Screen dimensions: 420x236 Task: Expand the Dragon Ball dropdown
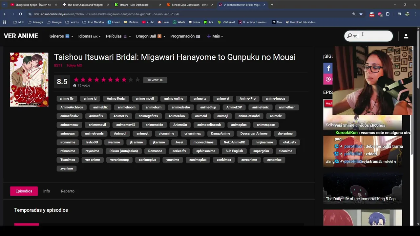[x=151, y=36]
